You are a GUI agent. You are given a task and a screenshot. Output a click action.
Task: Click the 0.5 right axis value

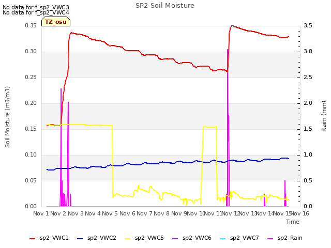[308, 181]
